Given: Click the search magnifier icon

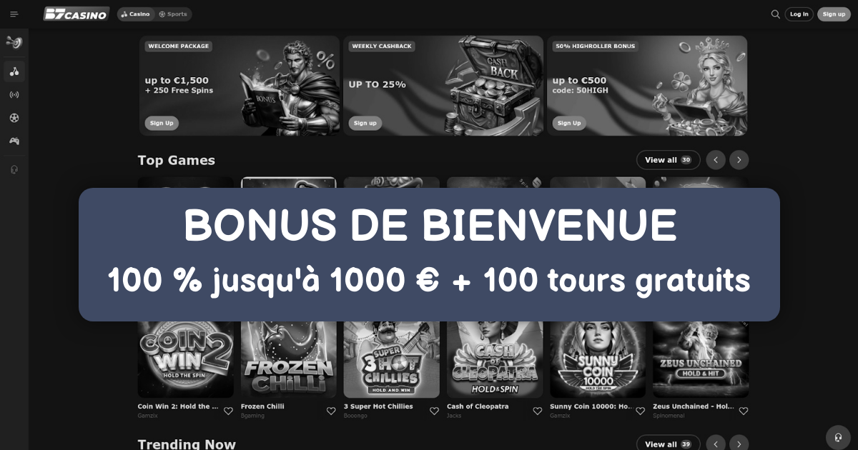Looking at the screenshot, I should pyautogui.click(x=775, y=14).
